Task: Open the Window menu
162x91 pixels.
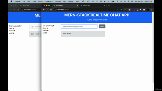Action: click(70, 1)
